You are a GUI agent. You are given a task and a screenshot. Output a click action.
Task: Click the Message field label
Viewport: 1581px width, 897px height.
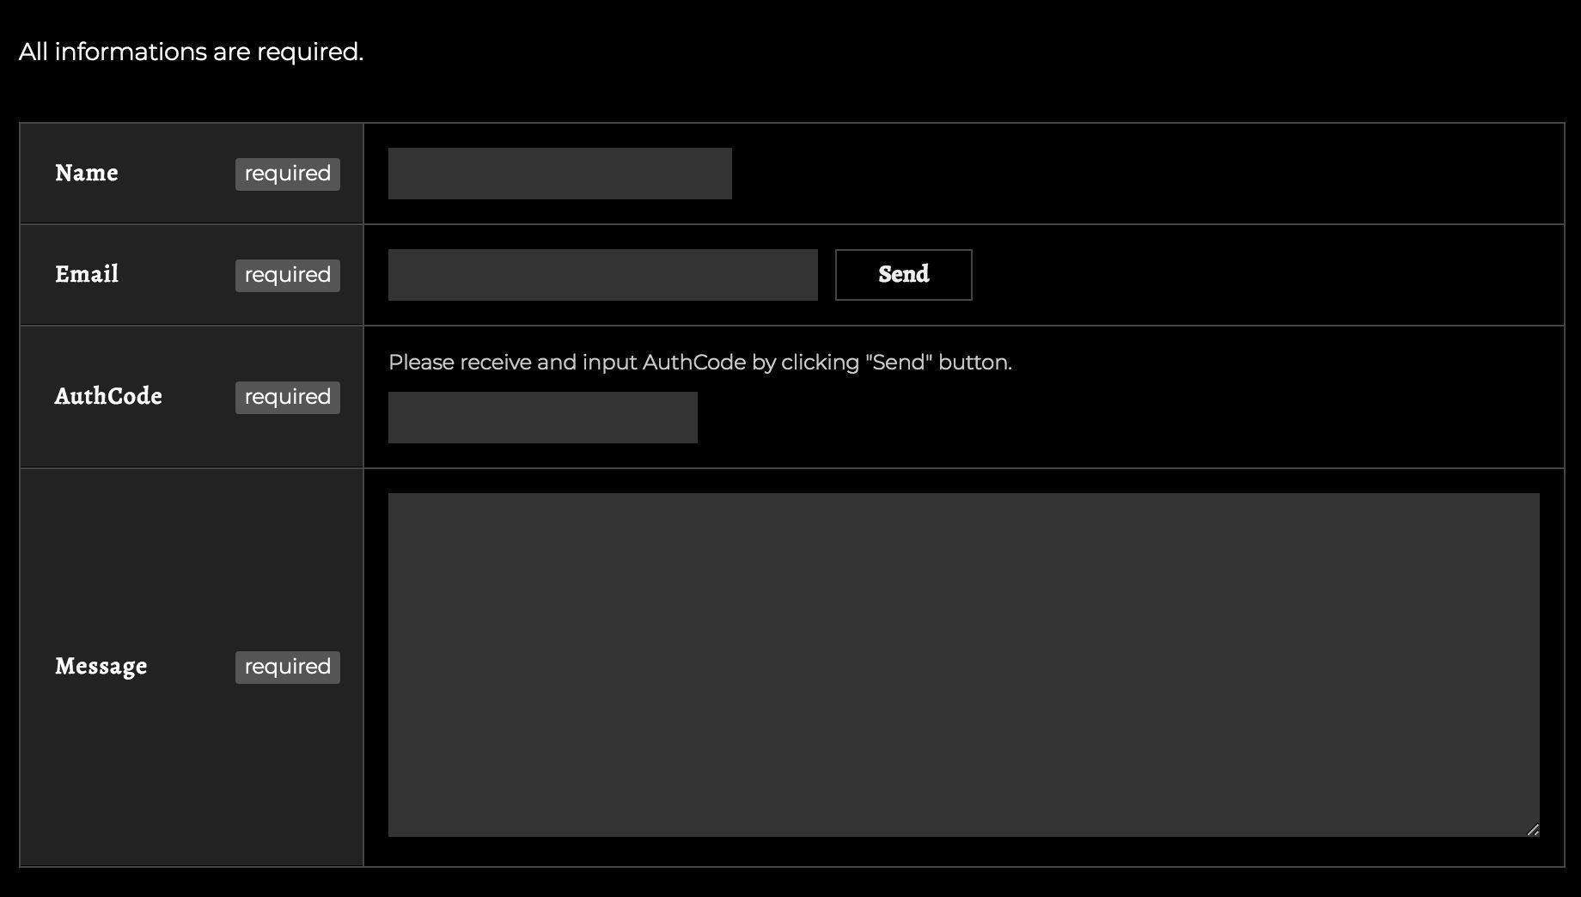(x=101, y=667)
